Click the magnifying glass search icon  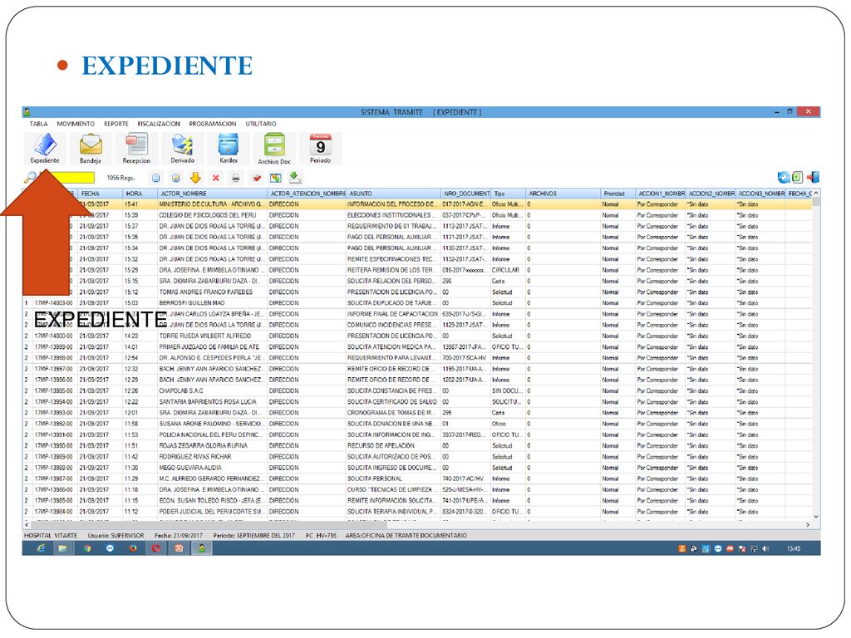(x=31, y=178)
